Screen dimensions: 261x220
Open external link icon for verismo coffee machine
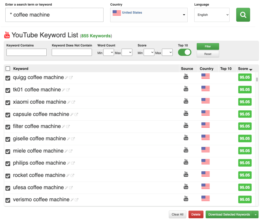pos(76,200)
